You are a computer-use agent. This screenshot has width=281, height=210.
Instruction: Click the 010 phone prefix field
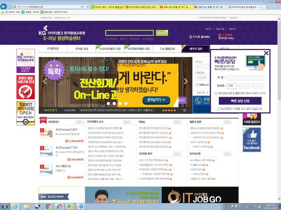pyautogui.click(x=232, y=86)
